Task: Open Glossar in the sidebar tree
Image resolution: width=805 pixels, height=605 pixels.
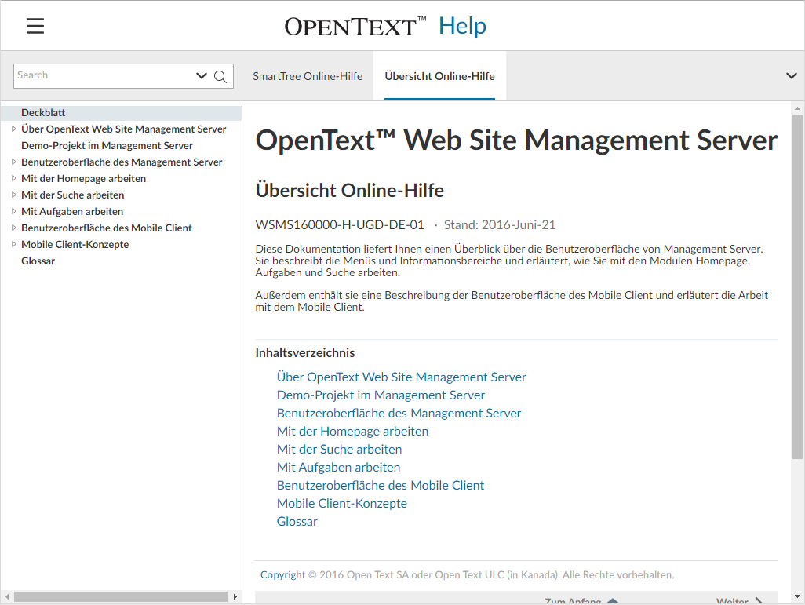Action: point(38,261)
